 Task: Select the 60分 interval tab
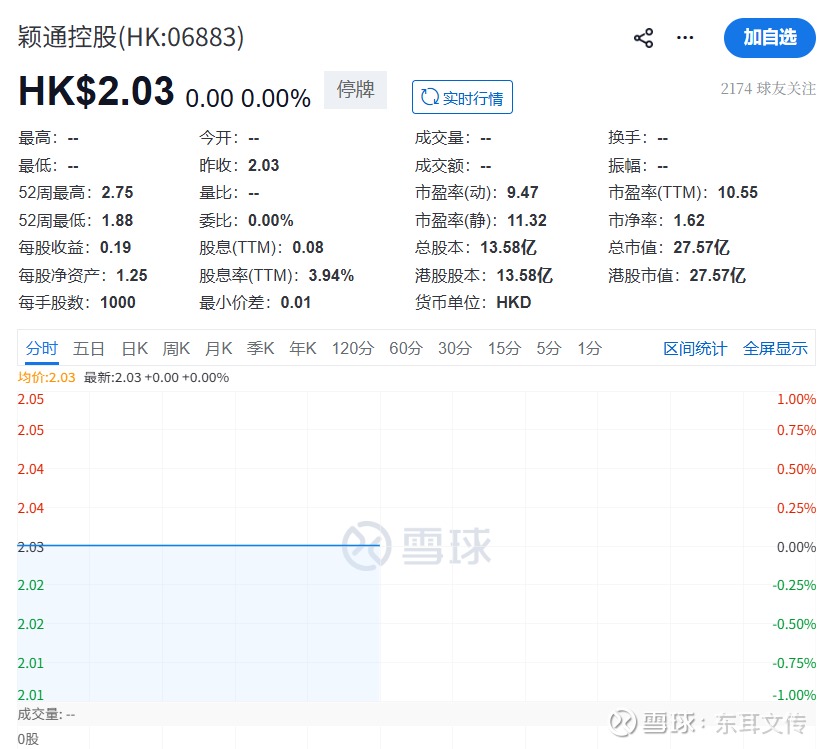click(406, 348)
